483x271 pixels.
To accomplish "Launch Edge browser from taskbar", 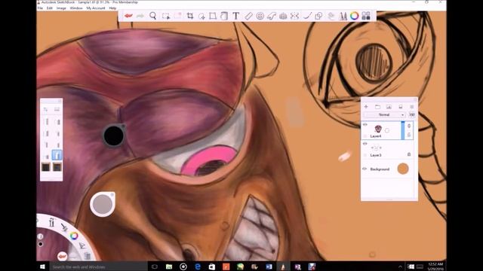I will click(198, 266).
